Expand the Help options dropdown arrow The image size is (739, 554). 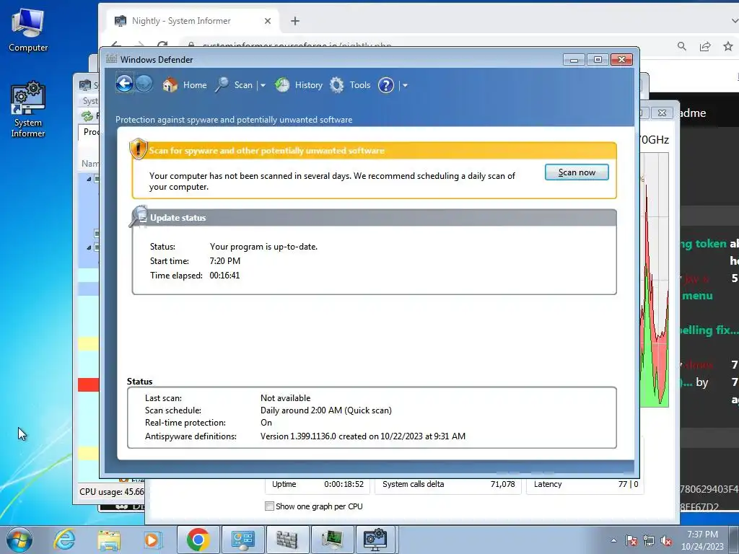pyautogui.click(x=405, y=85)
